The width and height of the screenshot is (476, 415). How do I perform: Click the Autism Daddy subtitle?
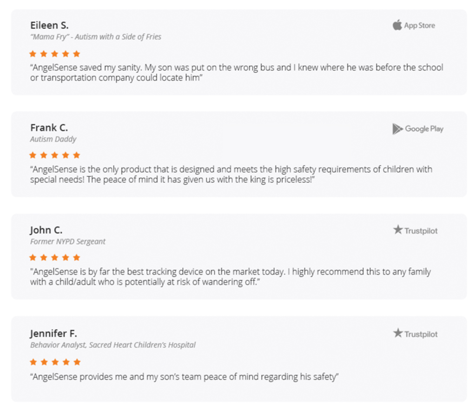pos(53,139)
